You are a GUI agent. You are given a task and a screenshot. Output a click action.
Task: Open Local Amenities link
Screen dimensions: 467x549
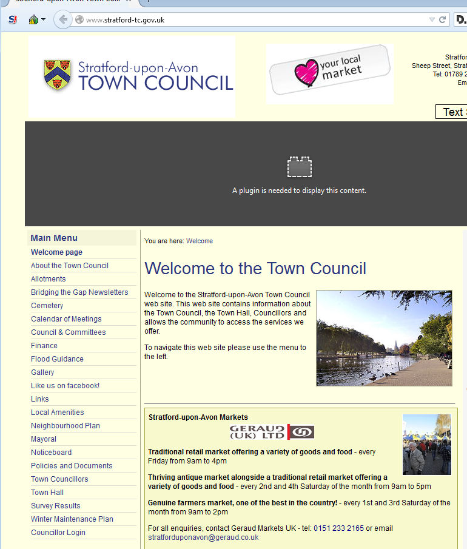[58, 412]
